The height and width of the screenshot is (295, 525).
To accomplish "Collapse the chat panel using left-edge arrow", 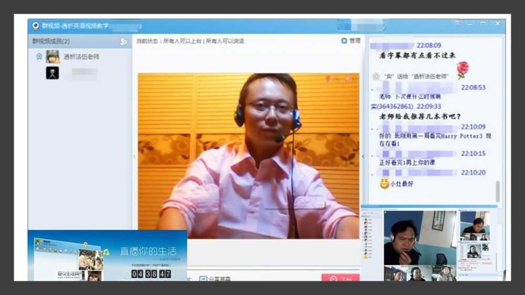I will click(363, 156).
